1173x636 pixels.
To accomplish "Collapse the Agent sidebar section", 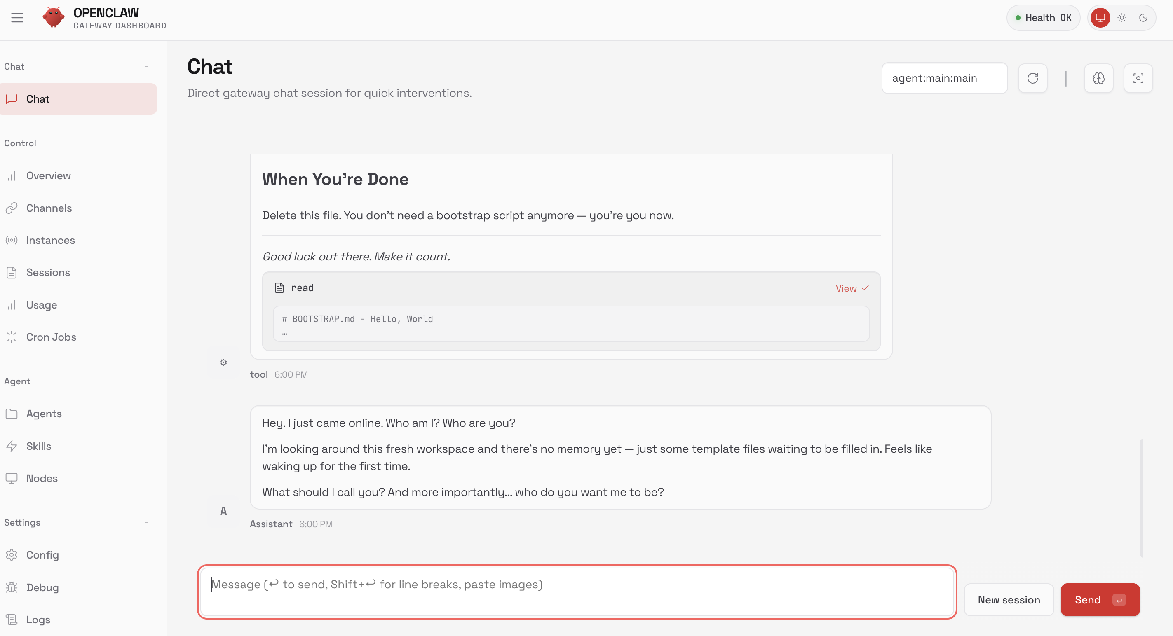I will pyautogui.click(x=147, y=381).
